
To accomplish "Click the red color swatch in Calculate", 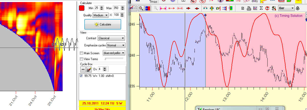I will [82, 8].
